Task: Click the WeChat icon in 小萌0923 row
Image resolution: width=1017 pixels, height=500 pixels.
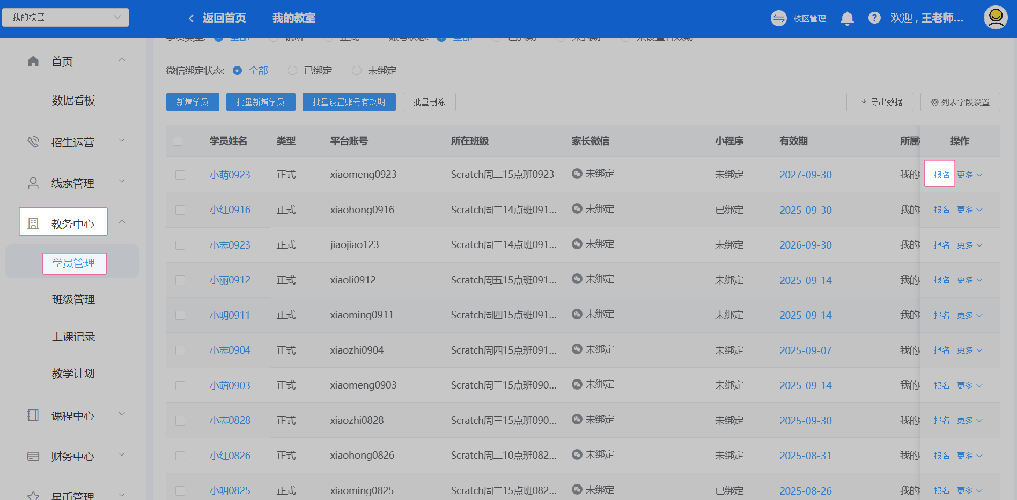Action: [x=577, y=174]
